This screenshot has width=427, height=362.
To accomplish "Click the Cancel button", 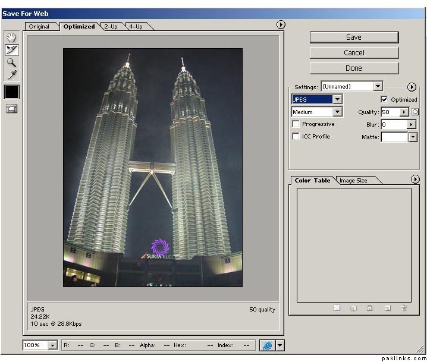I will [x=354, y=53].
